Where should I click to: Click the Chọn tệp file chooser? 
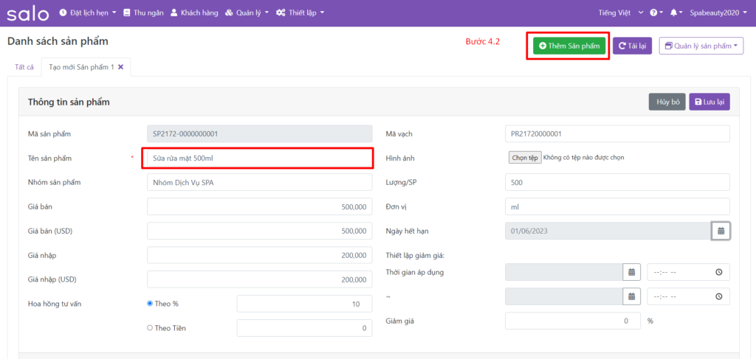pyautogui.click(x=524, y=158)
